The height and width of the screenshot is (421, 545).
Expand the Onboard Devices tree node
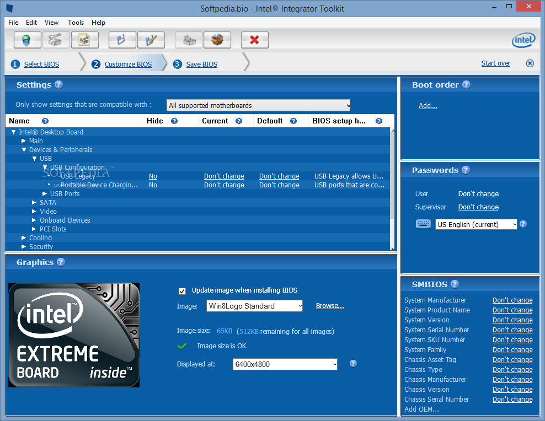[x=34, y=220]
